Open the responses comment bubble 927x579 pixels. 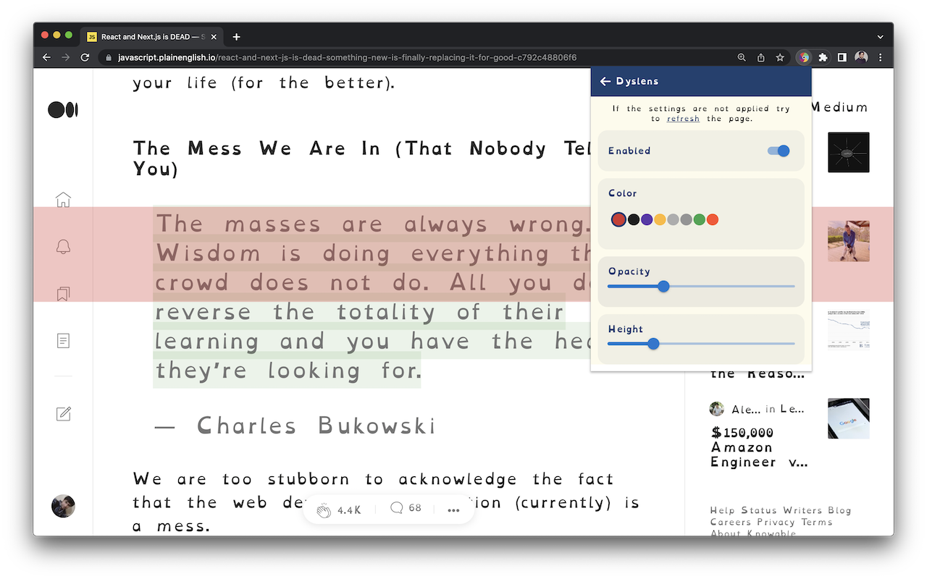point(396,508)
